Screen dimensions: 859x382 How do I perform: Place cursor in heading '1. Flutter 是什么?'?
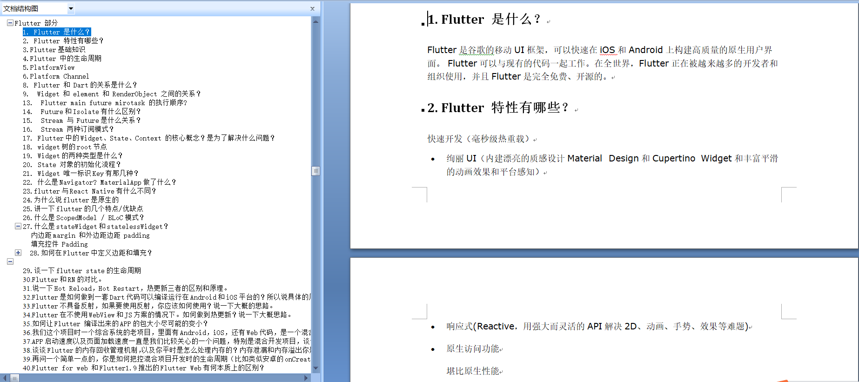tap(484, 19)
